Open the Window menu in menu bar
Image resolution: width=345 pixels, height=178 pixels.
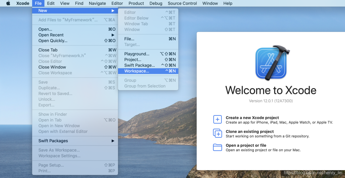pos(210,3)
